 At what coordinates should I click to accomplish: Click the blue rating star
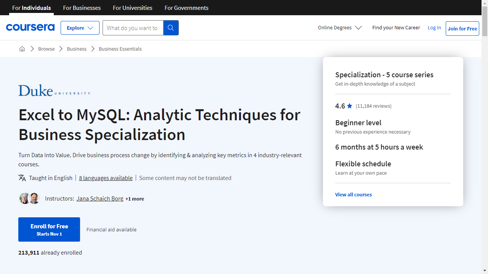tap(350, 106)
